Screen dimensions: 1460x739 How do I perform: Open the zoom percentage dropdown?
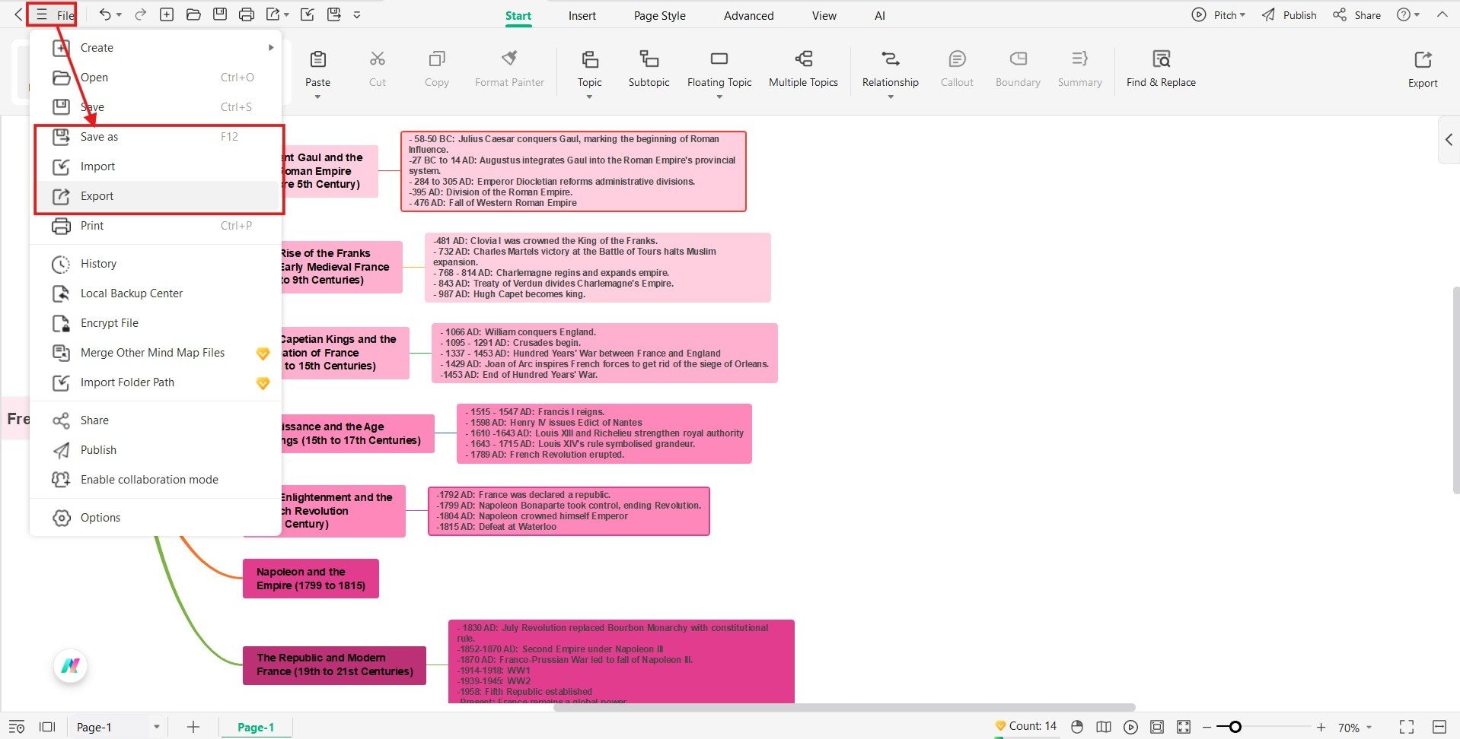pos(1354,727)
